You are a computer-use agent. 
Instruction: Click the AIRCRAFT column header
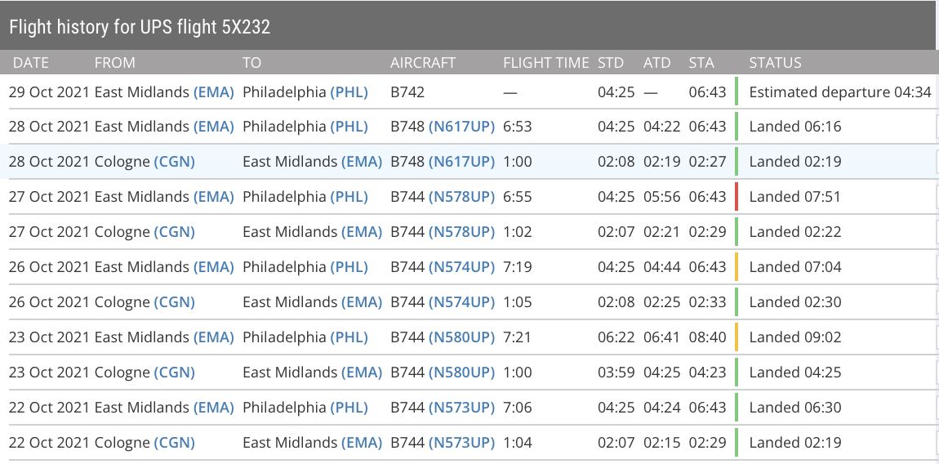(x=423, y=63)
